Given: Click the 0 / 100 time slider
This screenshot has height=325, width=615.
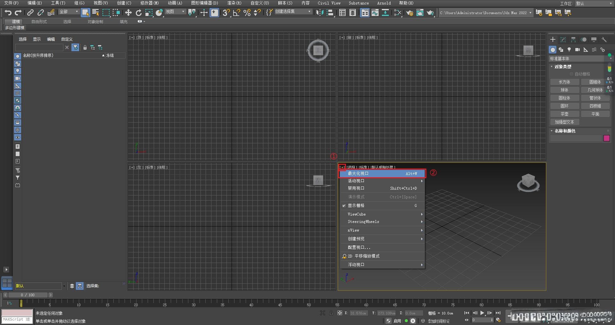Looking at the screenshot, I should tap(28, 295).
